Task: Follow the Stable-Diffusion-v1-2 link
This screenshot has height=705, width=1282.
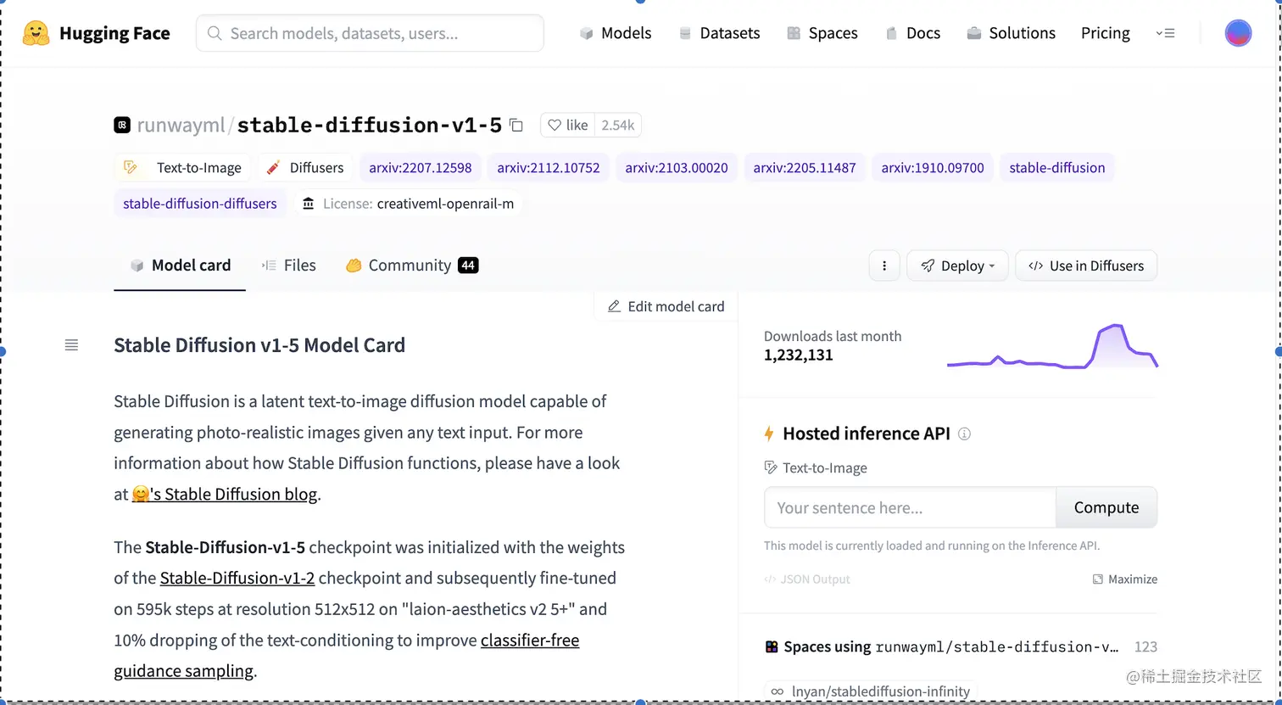Action: pyautogui.click(x=237, y=578)
